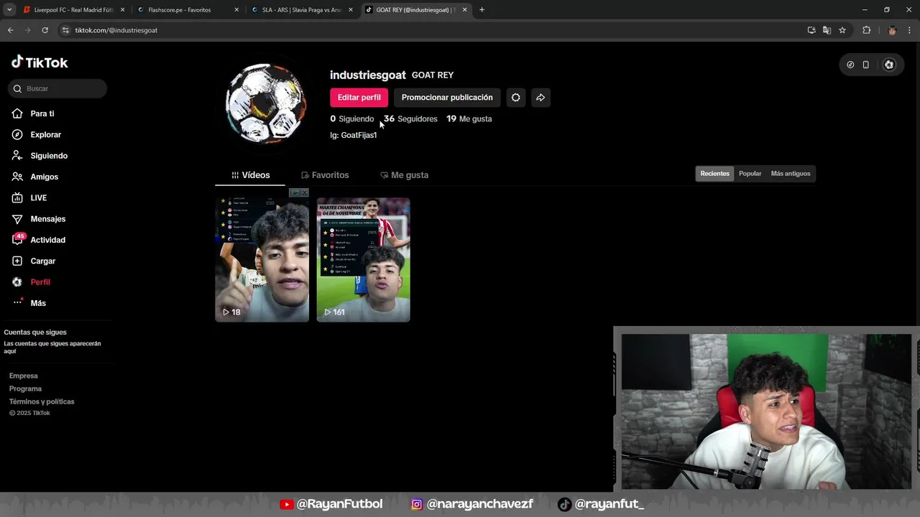Open the video with 161 views
Screen dimensions: 920x517
pyautogui.click(x=364, y=260)
